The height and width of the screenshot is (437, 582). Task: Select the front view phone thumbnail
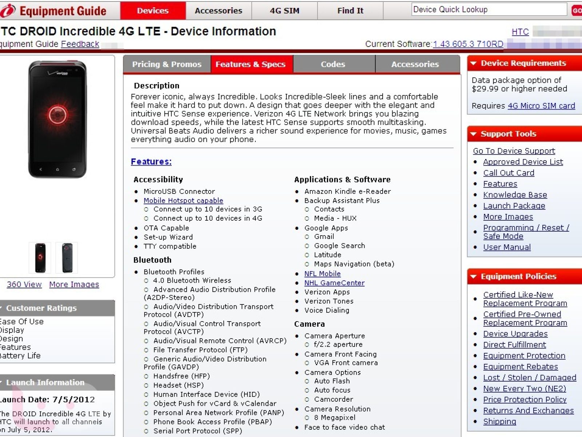[x=40, y=257]
